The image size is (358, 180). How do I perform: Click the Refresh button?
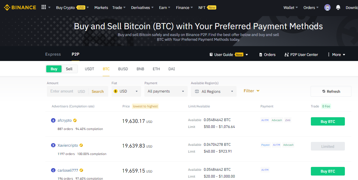pos(331,91)
